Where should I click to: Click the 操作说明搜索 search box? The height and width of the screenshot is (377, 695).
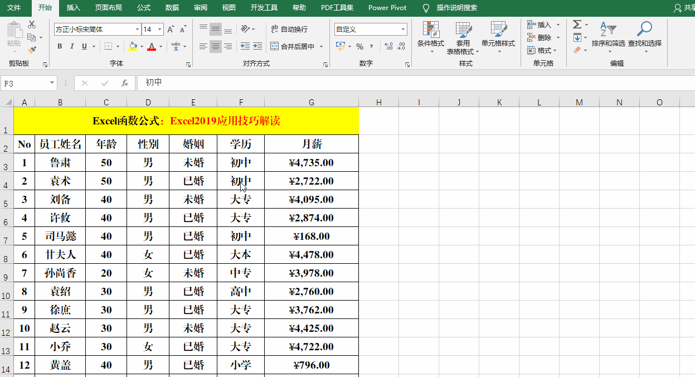[x=450, y=8]
